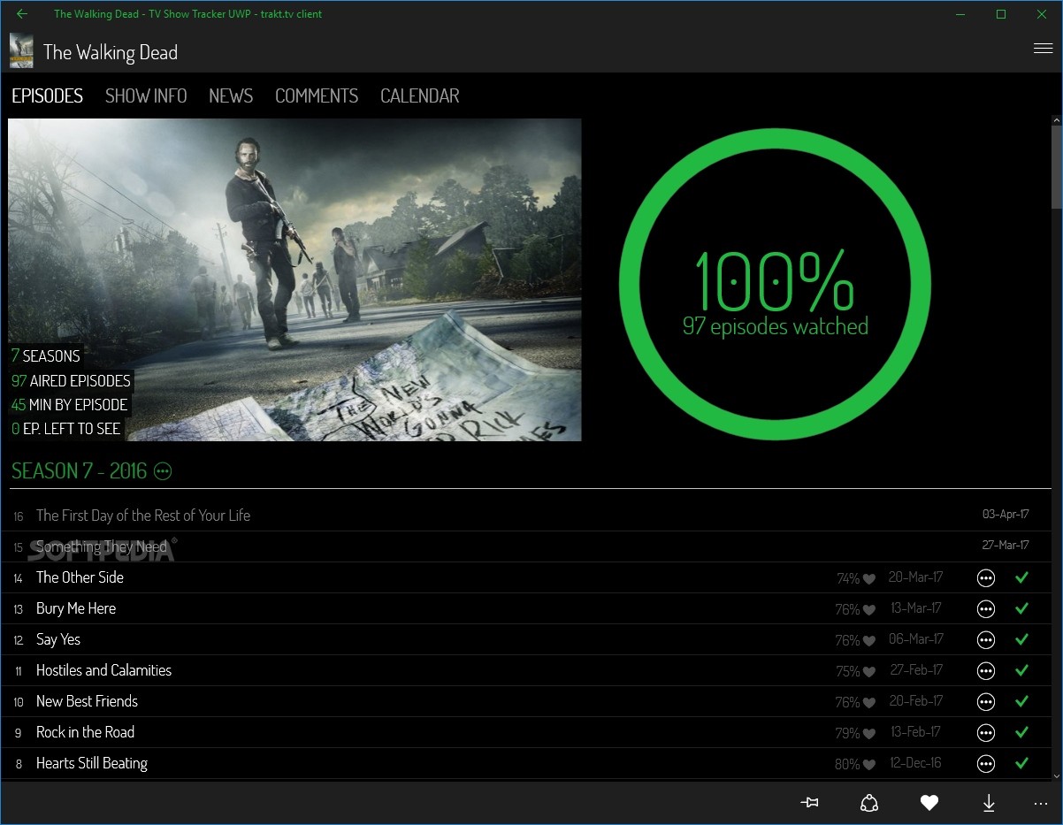This screenshot has height=825, width=1063.
Task: Toggle favorite with the heart icon
Action: [x=929, y=802]
